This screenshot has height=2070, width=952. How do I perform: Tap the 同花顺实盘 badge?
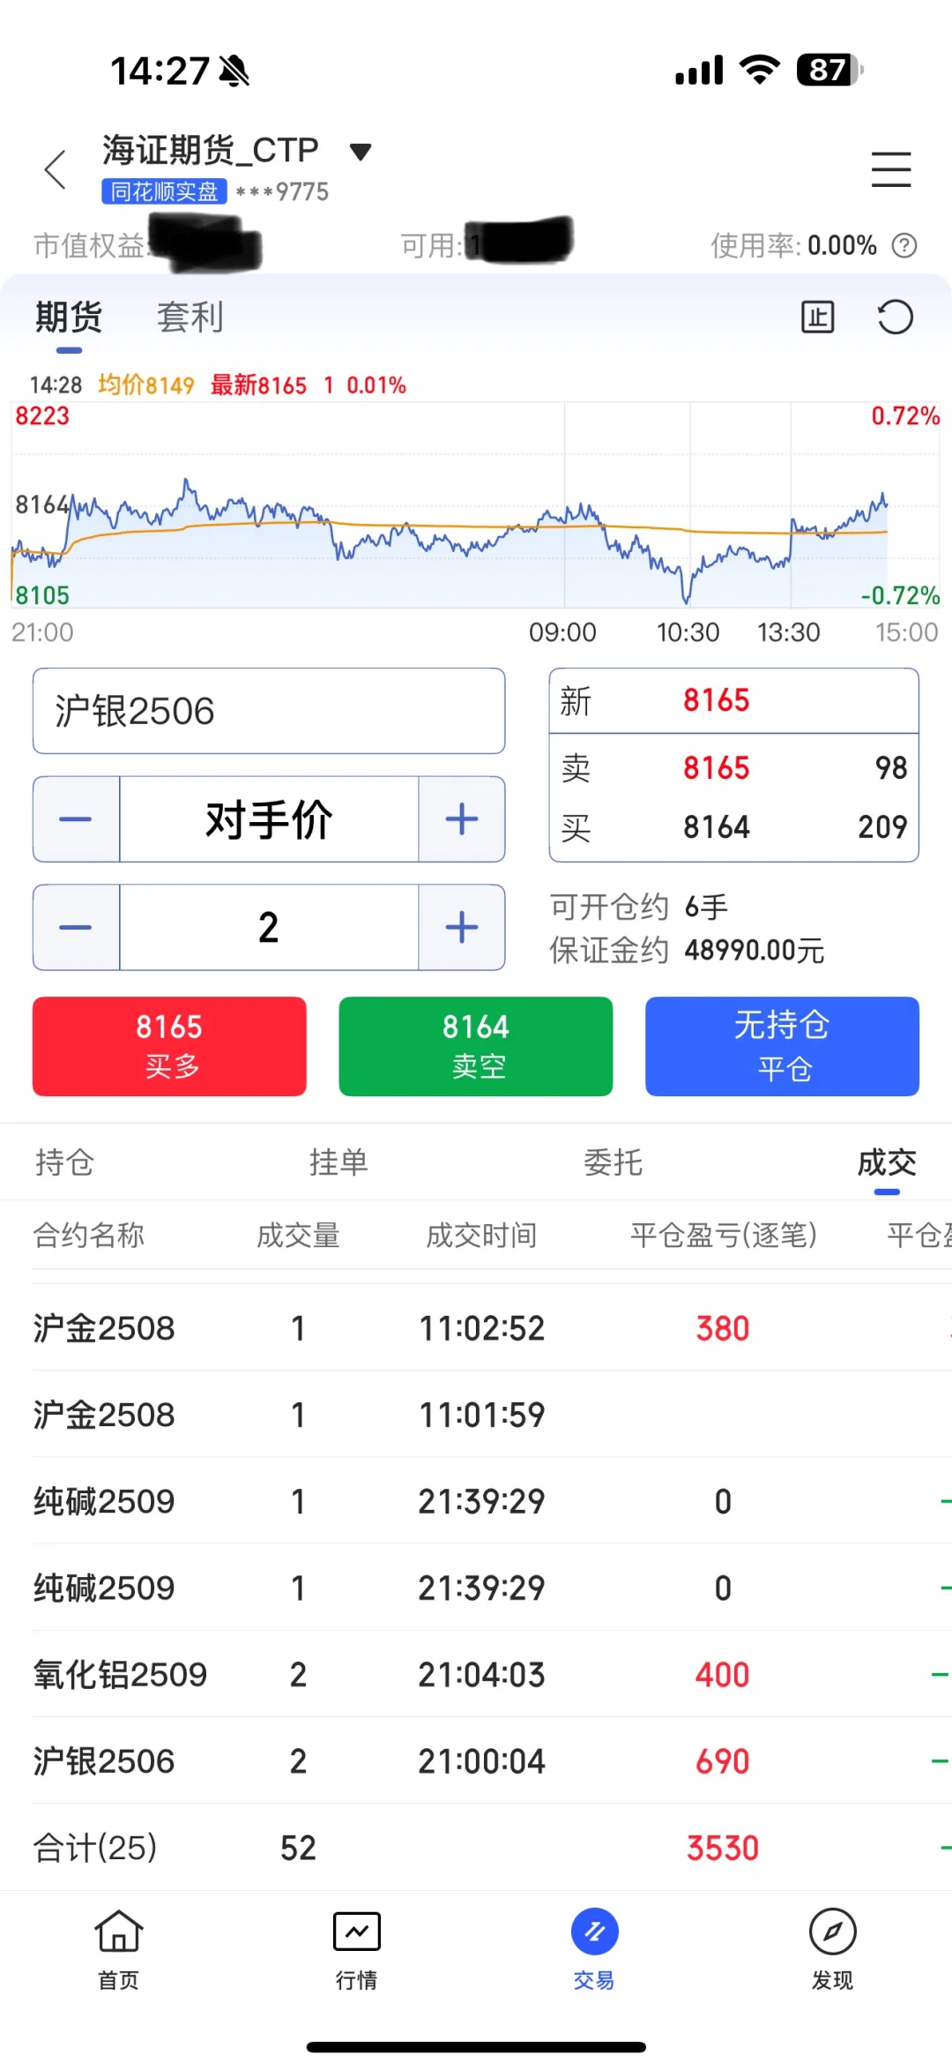(165, 191)
